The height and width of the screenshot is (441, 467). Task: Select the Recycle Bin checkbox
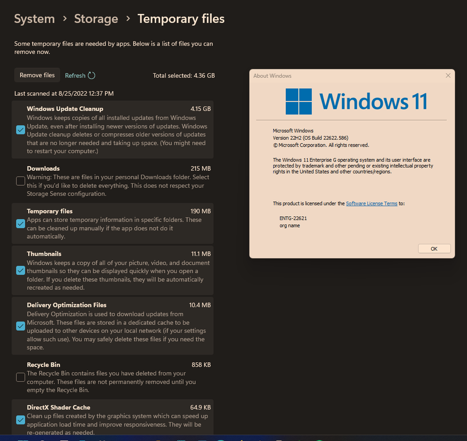(20, 377)
